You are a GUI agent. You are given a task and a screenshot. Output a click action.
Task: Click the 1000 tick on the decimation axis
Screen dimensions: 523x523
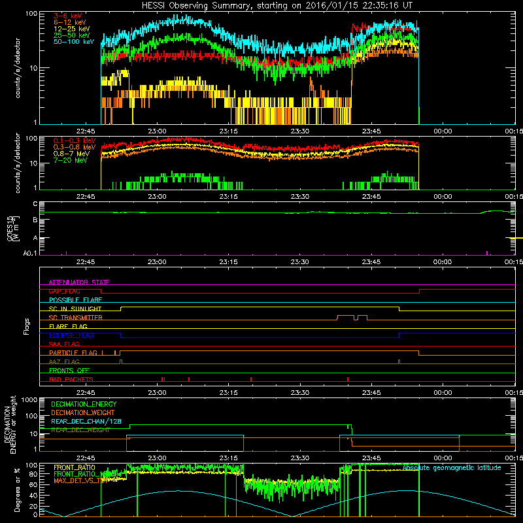point(29,399)
